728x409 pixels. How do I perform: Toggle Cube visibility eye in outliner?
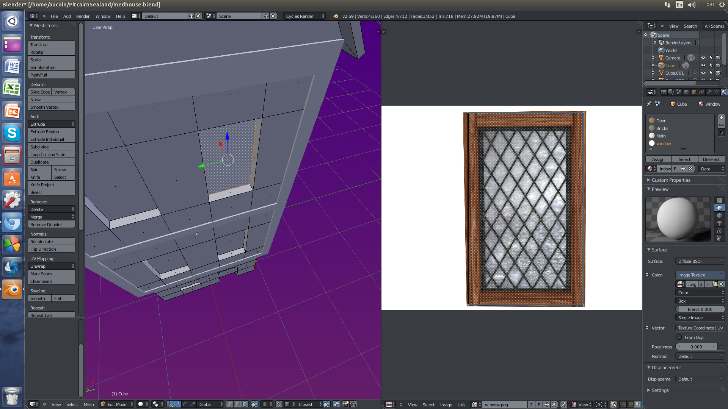click(x=703, y=66)
